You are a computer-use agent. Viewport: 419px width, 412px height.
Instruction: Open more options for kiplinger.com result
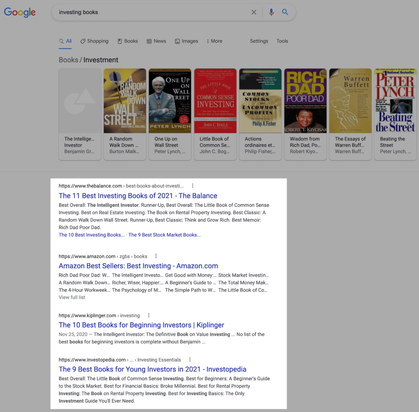[x=149, y=315]
